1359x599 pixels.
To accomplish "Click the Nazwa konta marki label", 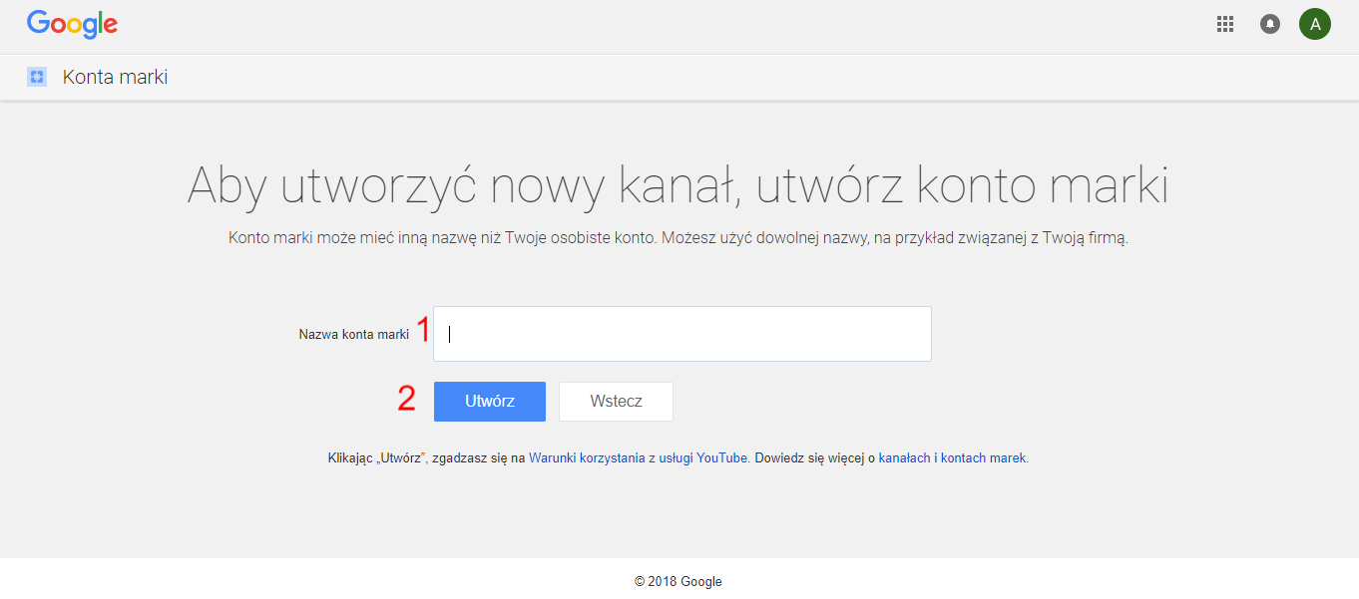I will (354, 335).
